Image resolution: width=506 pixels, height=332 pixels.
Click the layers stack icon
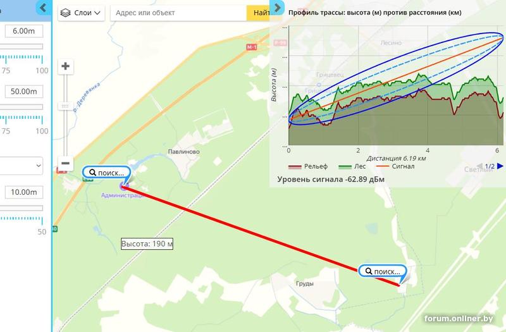pos(66,13)
